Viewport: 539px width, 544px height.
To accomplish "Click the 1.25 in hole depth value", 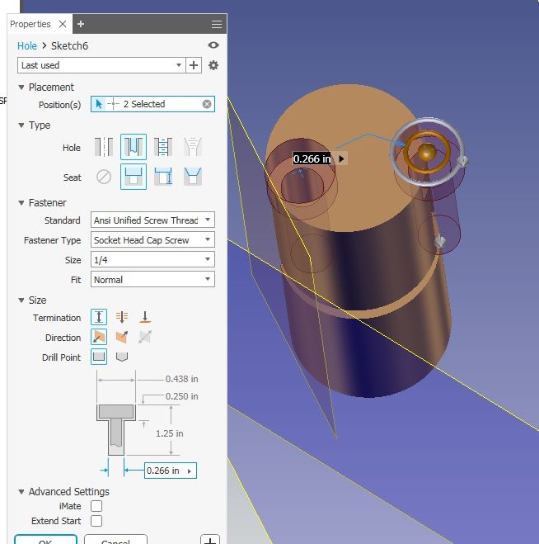I will click(170, 433).
